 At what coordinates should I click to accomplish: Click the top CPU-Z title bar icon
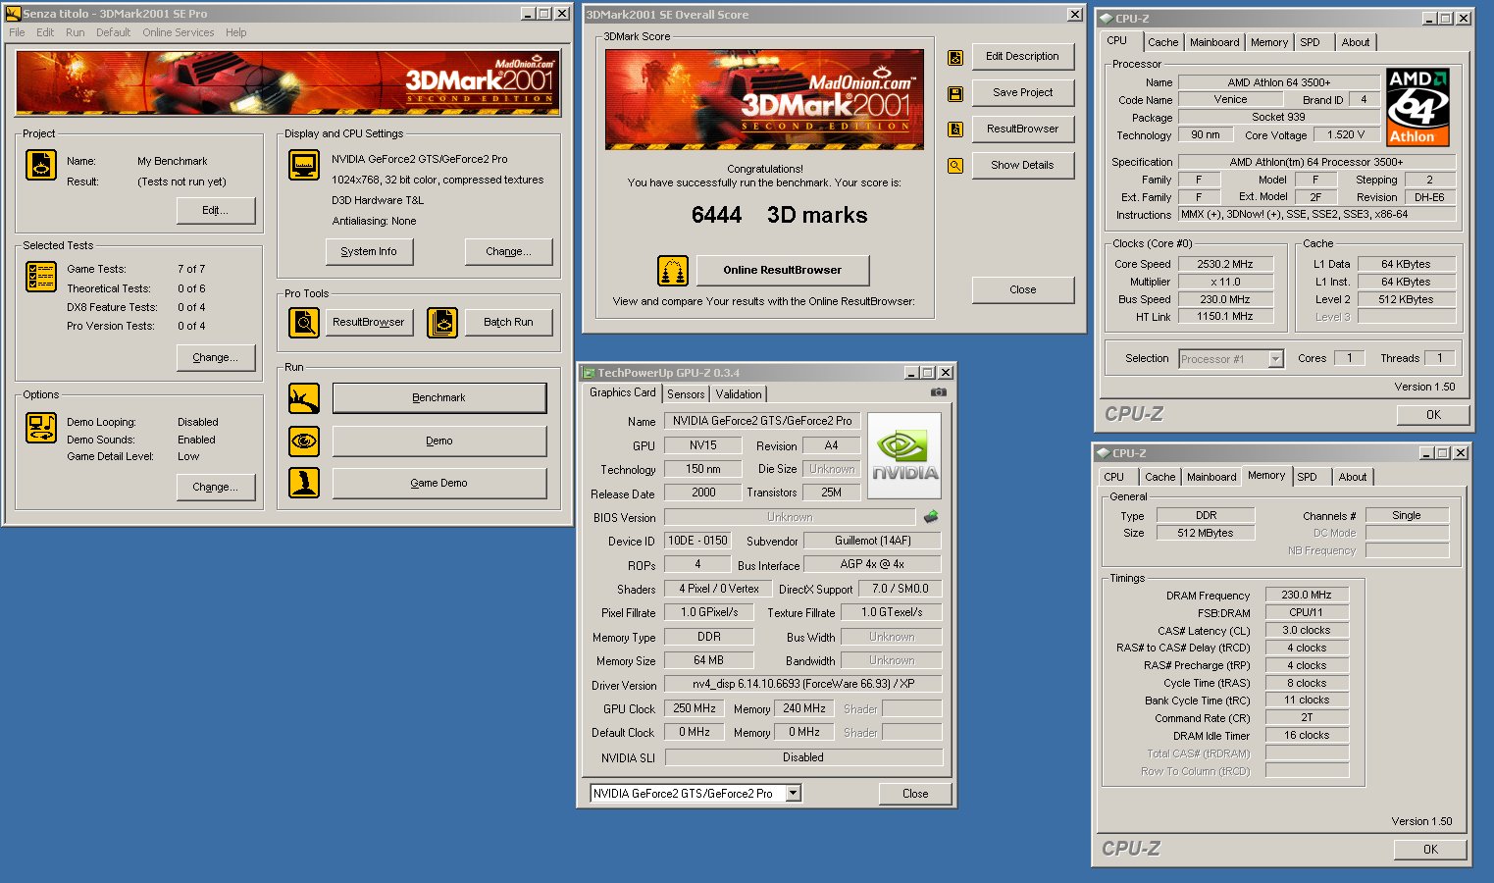(1106, 19)
